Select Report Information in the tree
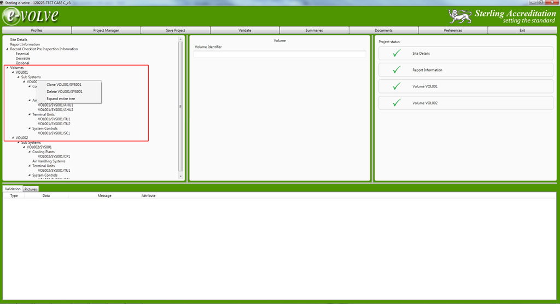Viewport: 560px width, 304px height. (x=25, y=44)
